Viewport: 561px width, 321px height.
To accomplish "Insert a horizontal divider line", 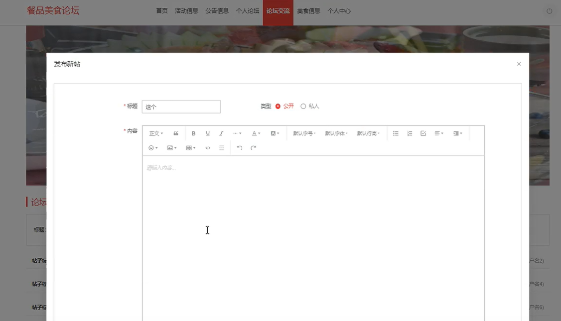I will coord(222,148).
